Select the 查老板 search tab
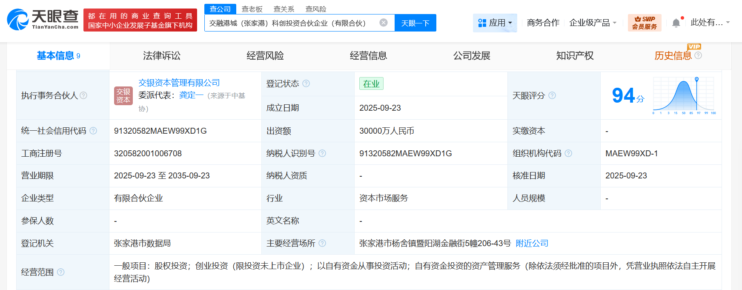The height and width of the screenshot is (290, 742). (252, 9)
